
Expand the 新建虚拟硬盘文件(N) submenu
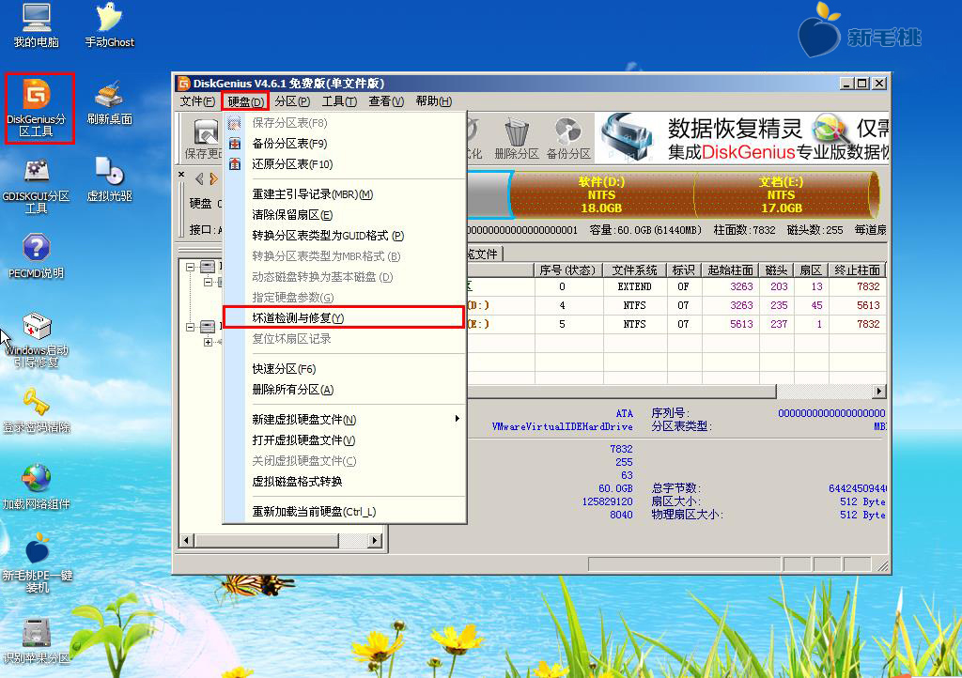pos(344,420)
